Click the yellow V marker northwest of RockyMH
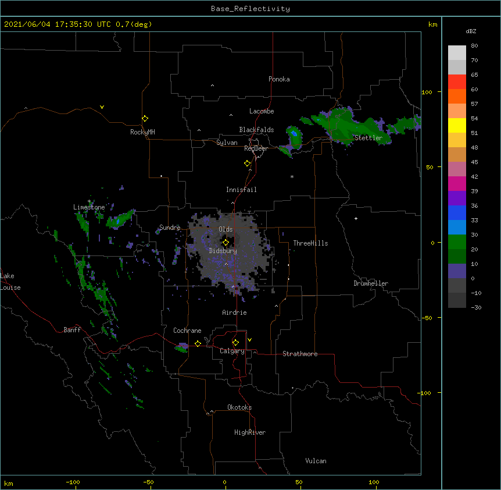The height and width of the screenshot is (490, 501). click(x=102, y=107)
